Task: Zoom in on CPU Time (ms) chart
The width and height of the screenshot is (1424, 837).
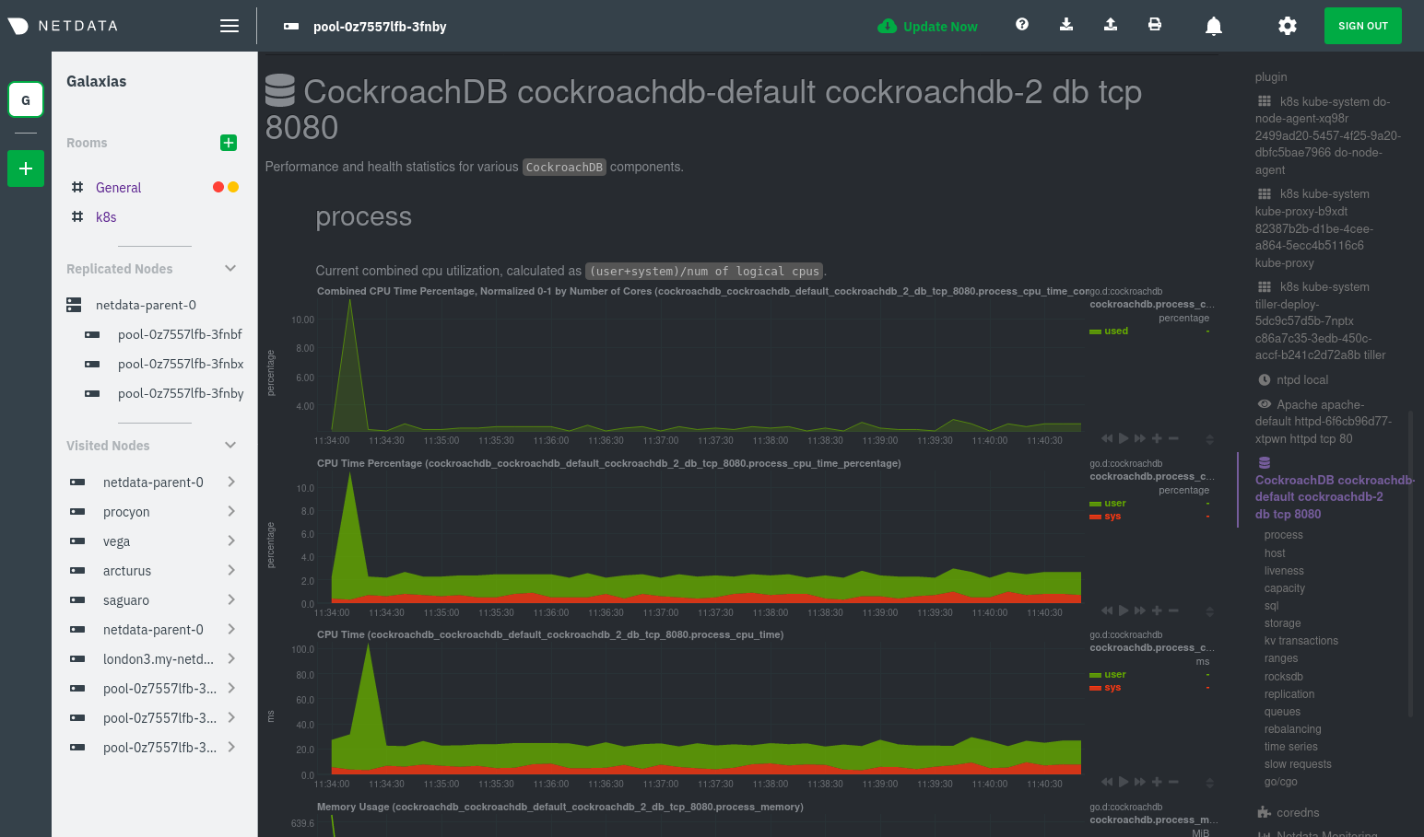Action: click(x=1157, y=782)
